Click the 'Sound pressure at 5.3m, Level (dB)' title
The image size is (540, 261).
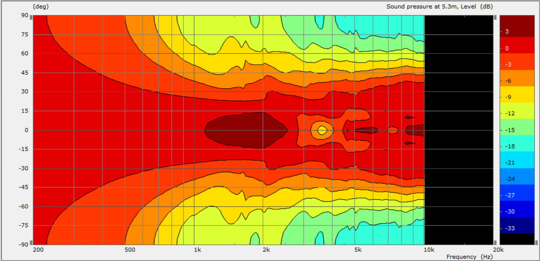439,6
